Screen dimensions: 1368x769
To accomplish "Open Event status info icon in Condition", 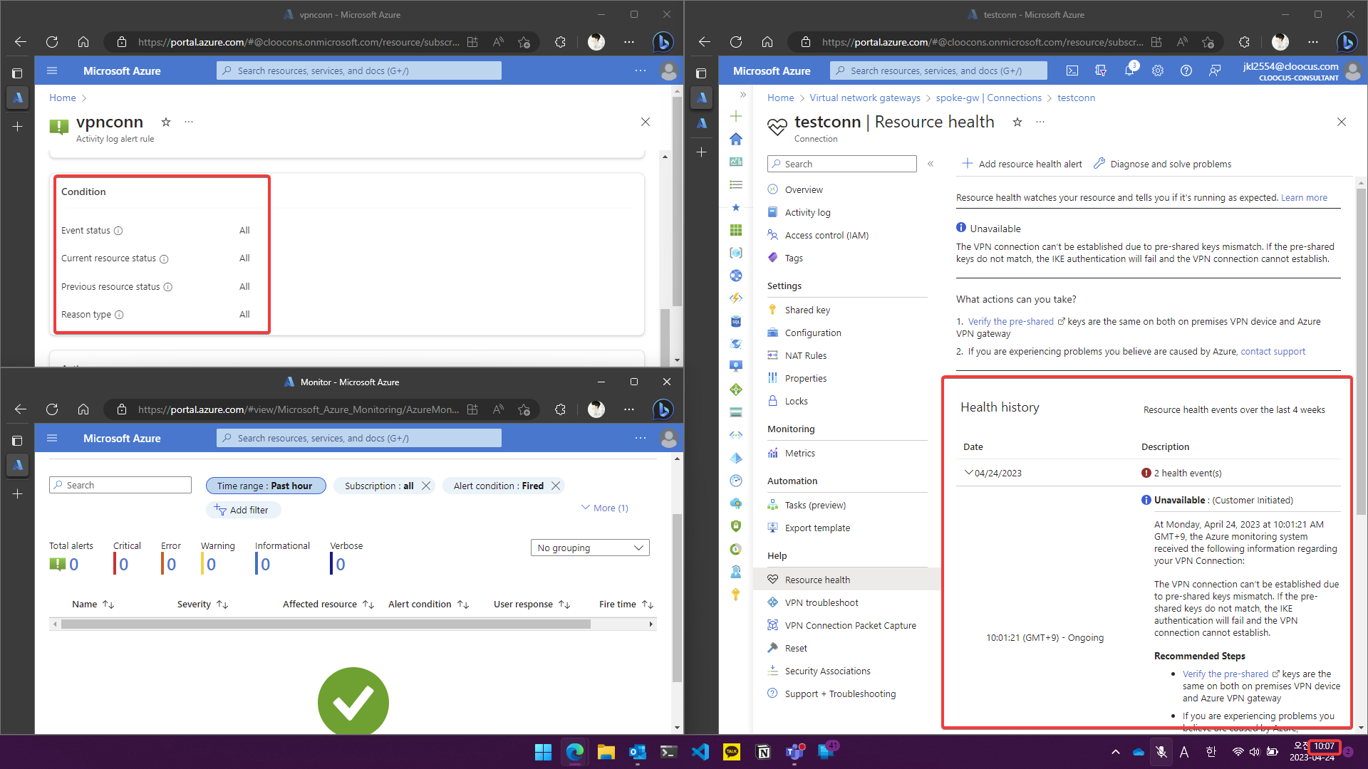I will click(118, 231).
